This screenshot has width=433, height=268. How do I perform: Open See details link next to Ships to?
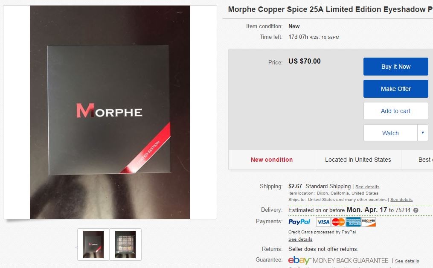(401, 200)
